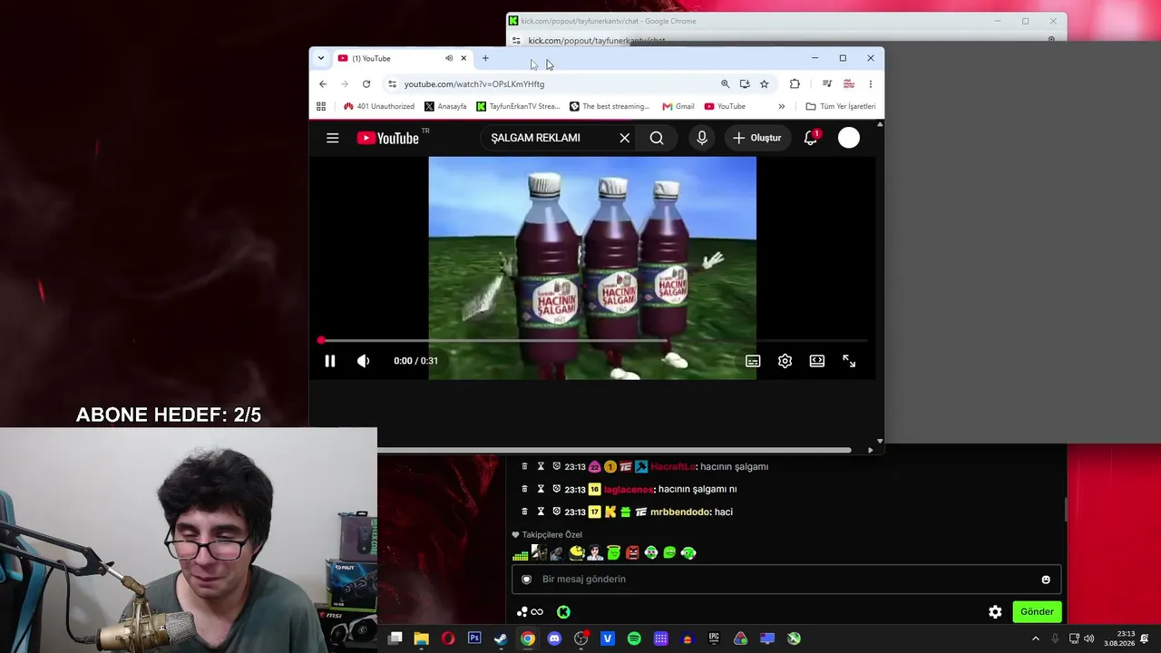Show more bookmarks with the double chevron

[x=782, y=106]
